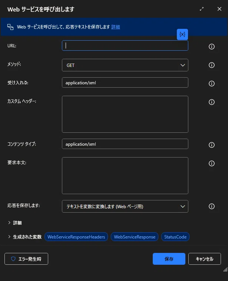Image resolution: width=228 pixels, height=281 pixels.
Task: Click the info icon next to カスタム ヘッダー
Action: click(x=211, y=102)
